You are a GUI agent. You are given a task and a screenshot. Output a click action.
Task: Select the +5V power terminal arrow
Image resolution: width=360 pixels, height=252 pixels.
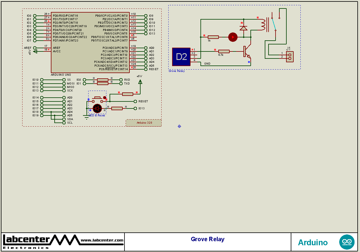[x=141, y=82]
